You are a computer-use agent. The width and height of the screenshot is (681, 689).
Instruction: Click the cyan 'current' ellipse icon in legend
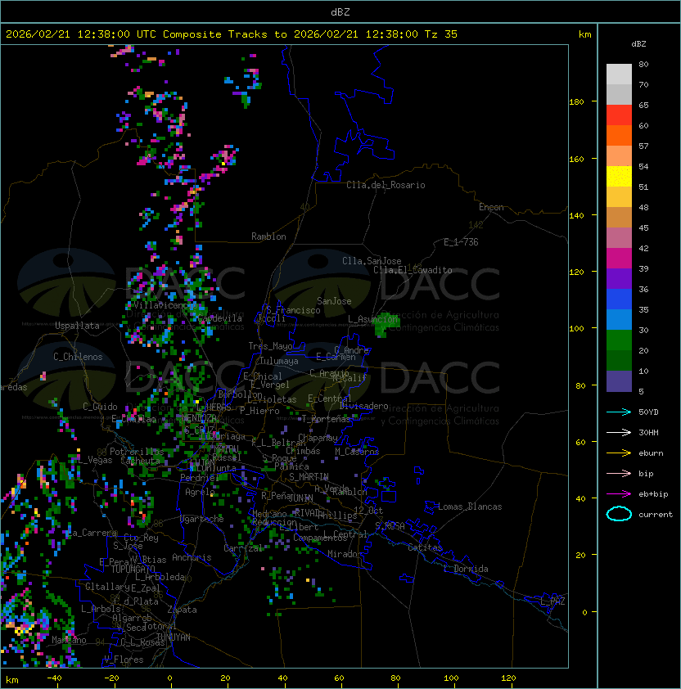[x=619, y=514]
